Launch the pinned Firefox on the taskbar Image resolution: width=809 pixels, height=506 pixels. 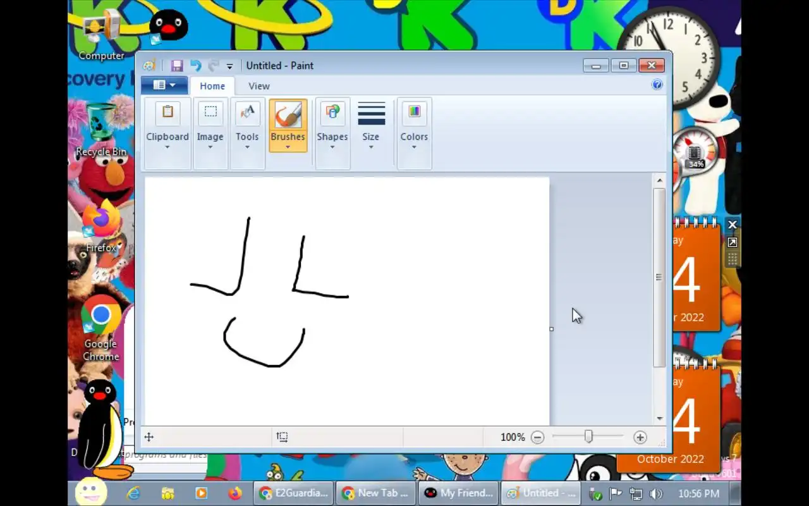pos(235,493)
